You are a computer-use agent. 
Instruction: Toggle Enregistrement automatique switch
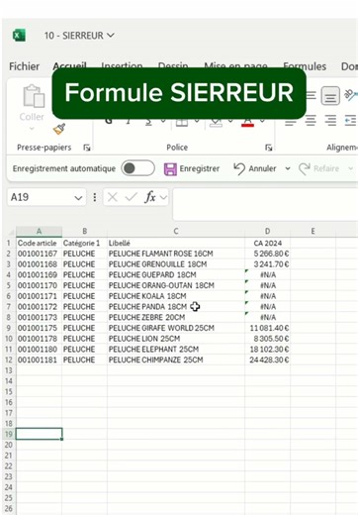click(x=137, y=168)
